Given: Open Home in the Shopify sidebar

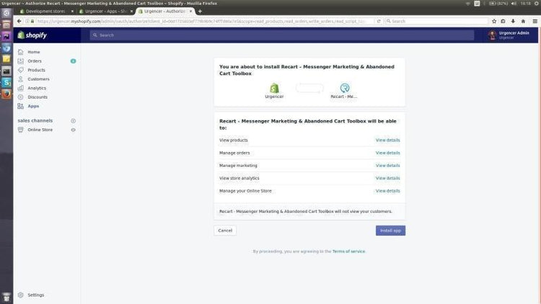Looking at the screenshot, I should coord(34,52).
